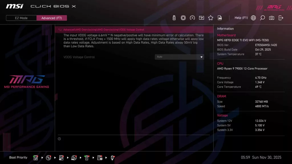292x164 pixels.
Task: Open Hardware Monitor via the gauge icon
Action: tap(192, 18)
